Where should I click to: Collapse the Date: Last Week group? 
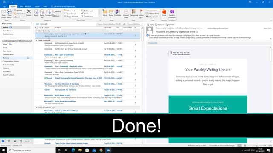point(37,40)
